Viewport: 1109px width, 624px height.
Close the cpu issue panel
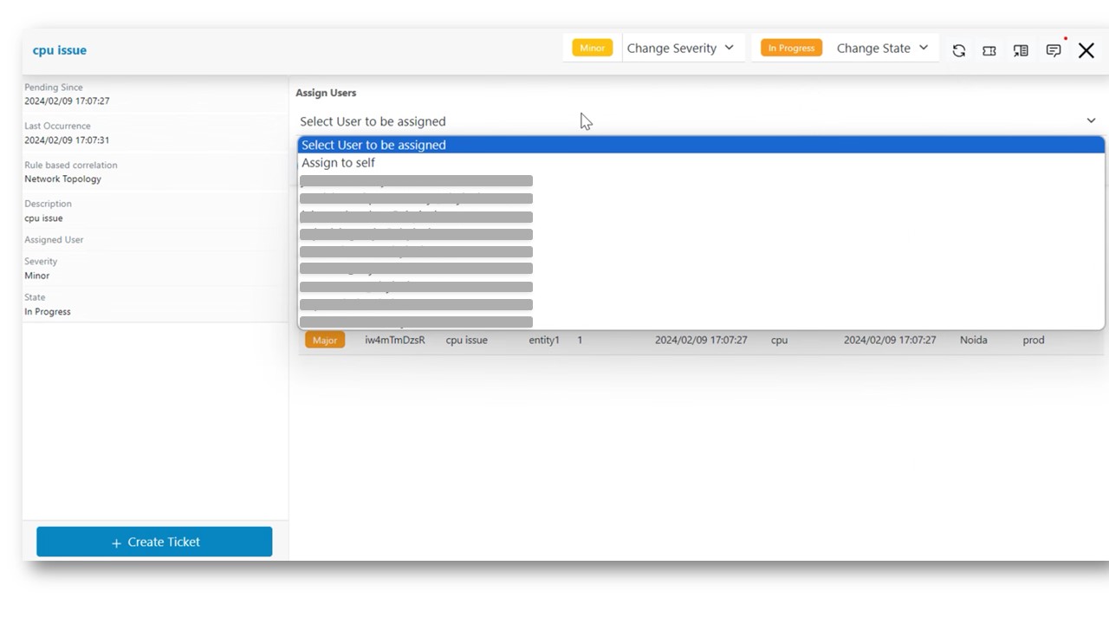(x=1086, y=50)
